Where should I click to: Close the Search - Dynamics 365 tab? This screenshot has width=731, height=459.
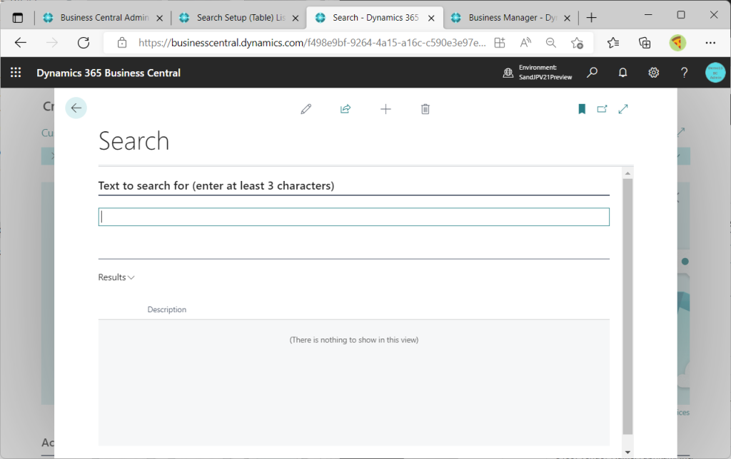click(x=431, y=18)
